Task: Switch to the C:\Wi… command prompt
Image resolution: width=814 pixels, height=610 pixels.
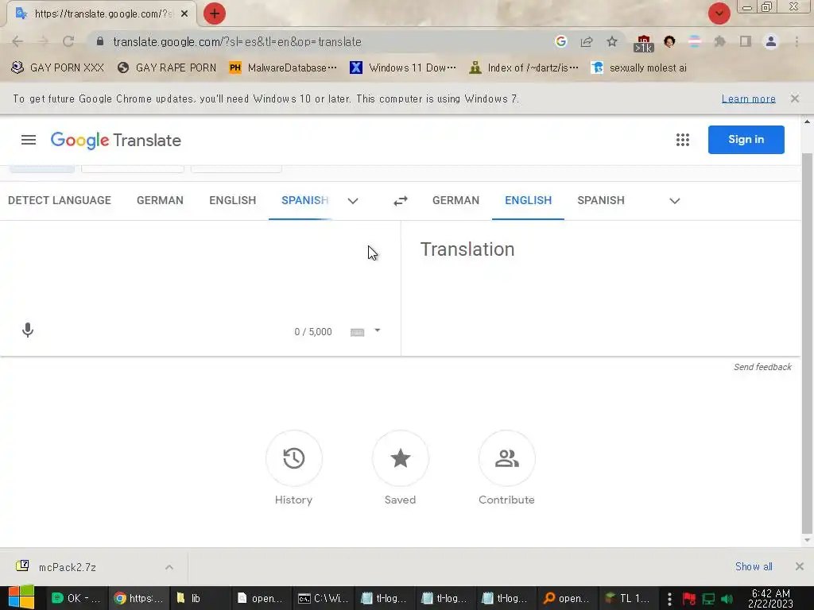Action: click(324, 598)
